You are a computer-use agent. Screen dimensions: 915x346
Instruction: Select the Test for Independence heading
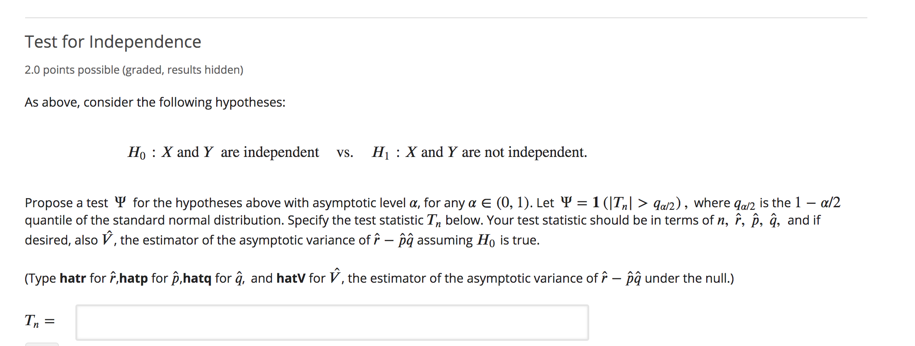click(112, 41)
